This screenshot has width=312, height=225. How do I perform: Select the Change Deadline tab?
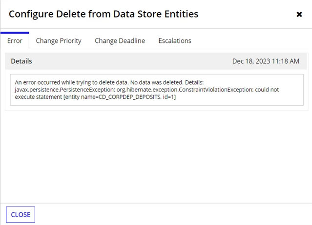click(x=120, y=41)
